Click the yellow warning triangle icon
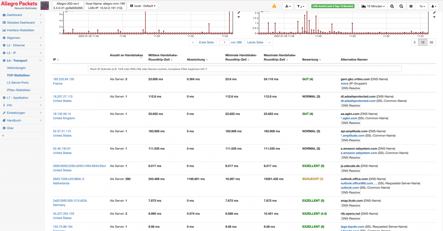 (274, 6)
